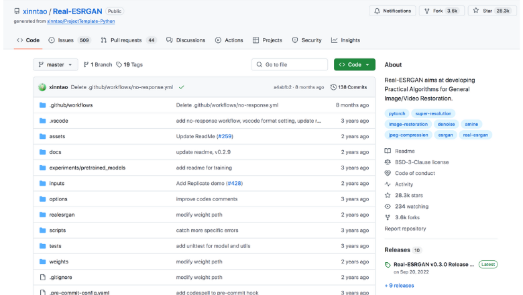Open the green Code dropdown button
Viewport: 523px width, 295px height.
354,65
